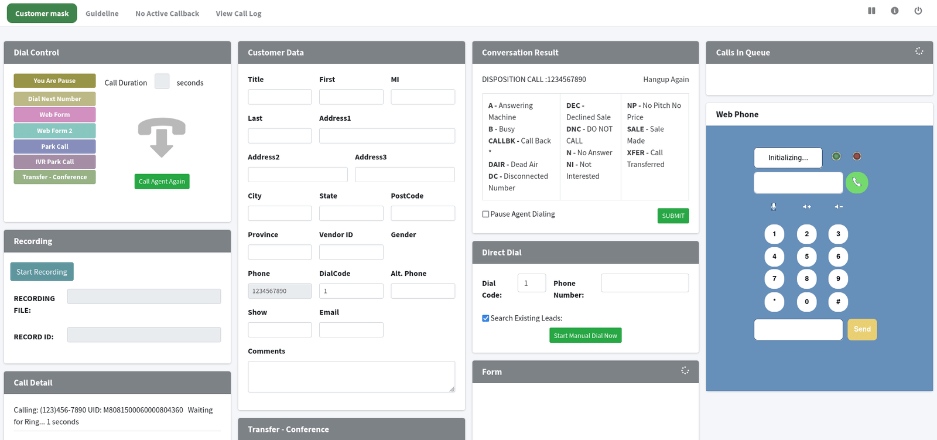The image size is (937, 440).
Task: Click the pause icon in top bar
Action: [x=871, y=11]
